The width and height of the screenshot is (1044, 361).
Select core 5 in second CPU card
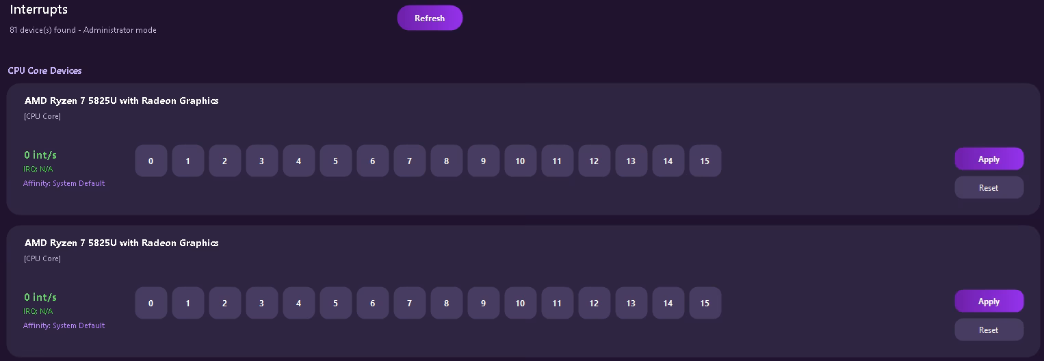pyautogui.click(x=336, y=303)
